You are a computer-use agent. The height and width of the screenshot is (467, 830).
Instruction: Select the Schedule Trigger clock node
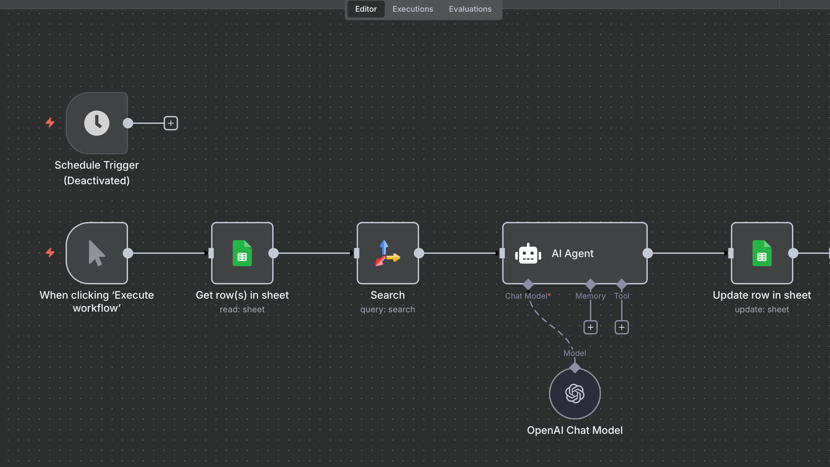point(96,123)
